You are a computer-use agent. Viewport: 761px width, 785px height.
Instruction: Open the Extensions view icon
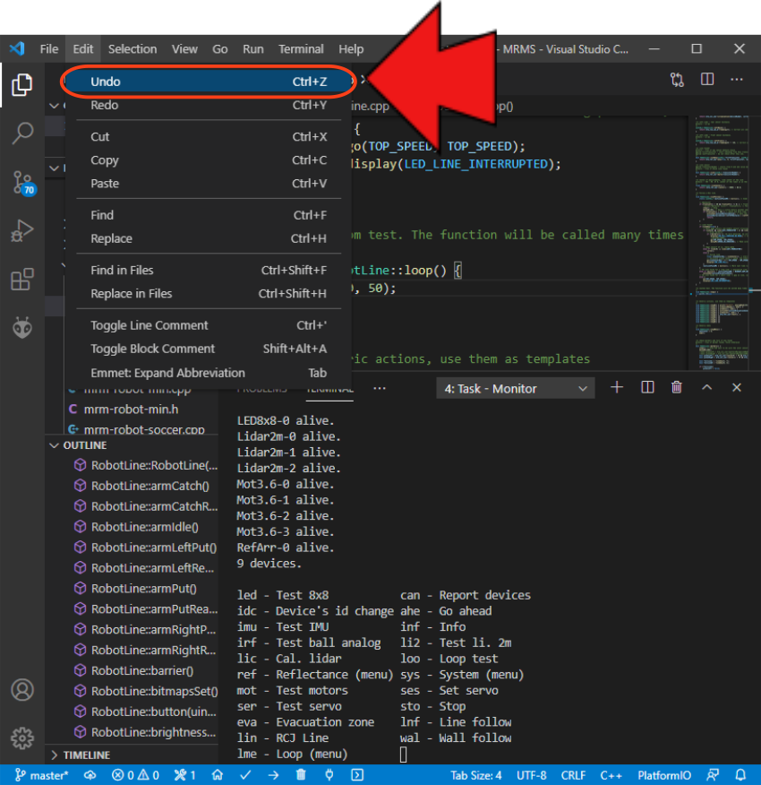tap(22, 280)
